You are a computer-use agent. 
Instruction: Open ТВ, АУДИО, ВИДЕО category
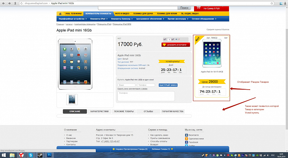click(190, 14)
